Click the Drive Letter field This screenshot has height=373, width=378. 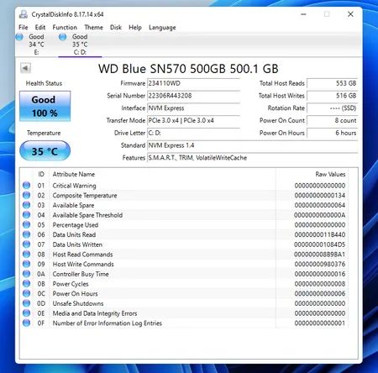point(193,133)
